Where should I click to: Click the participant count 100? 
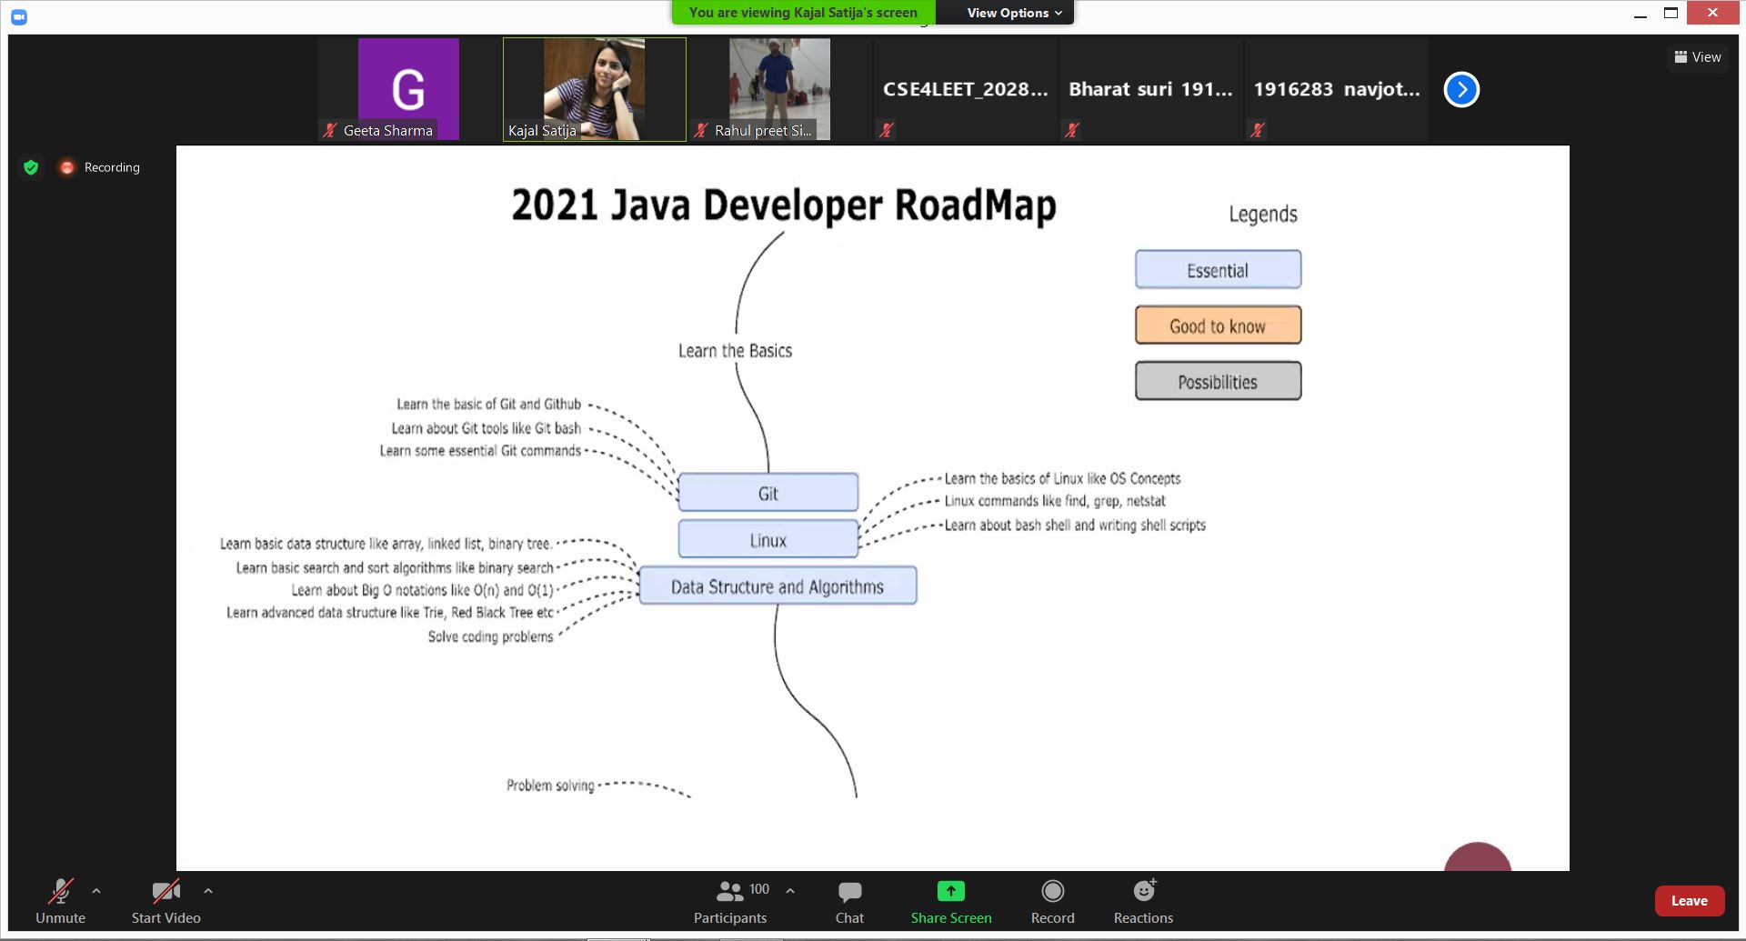click(x=759, y=888)
